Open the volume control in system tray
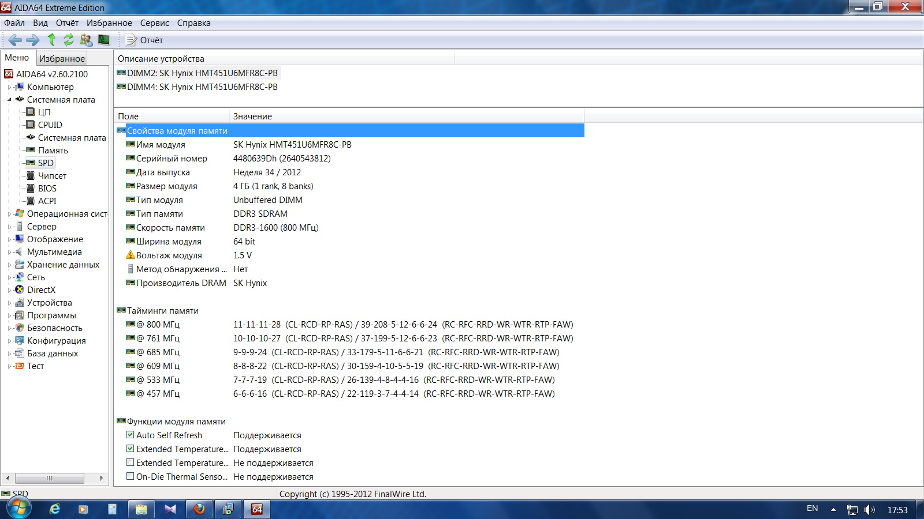The height and width of the screenshot is (519, 924). [x=869, y=510]
